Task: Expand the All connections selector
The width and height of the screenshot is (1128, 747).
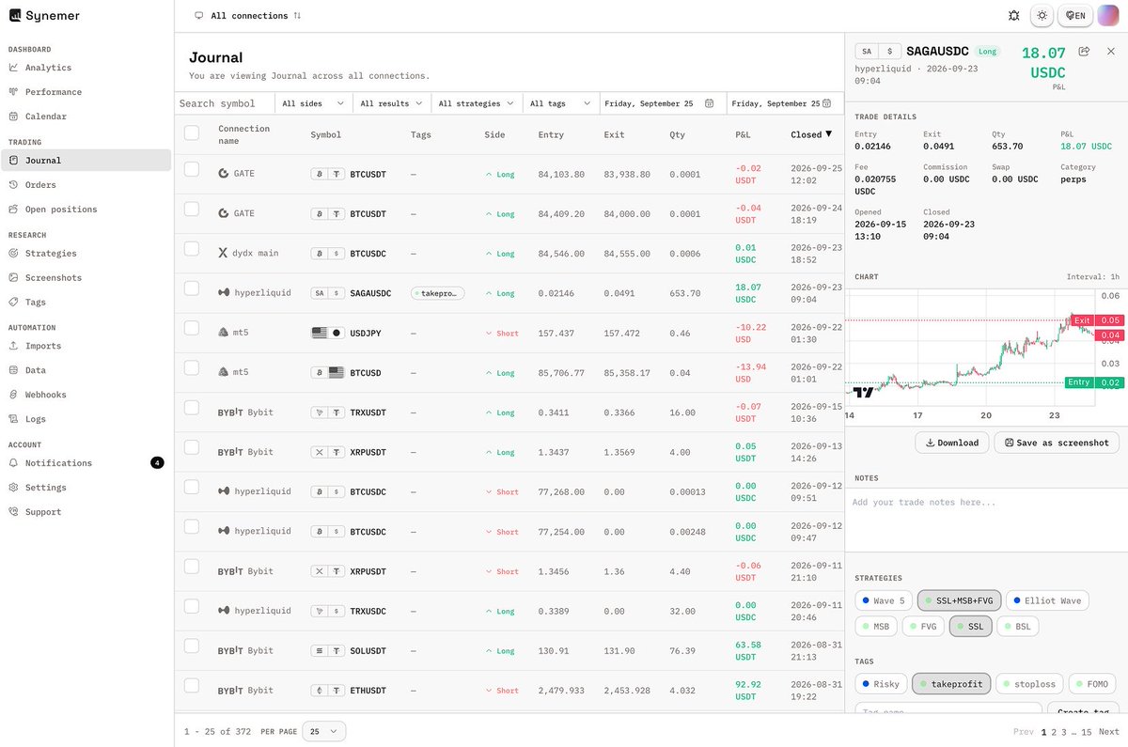Action: tap(247, 16)
